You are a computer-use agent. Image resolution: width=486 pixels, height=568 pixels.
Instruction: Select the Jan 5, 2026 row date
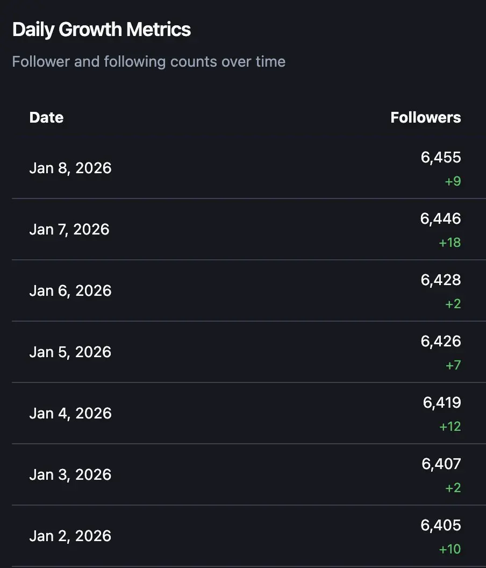coord(70,352)
